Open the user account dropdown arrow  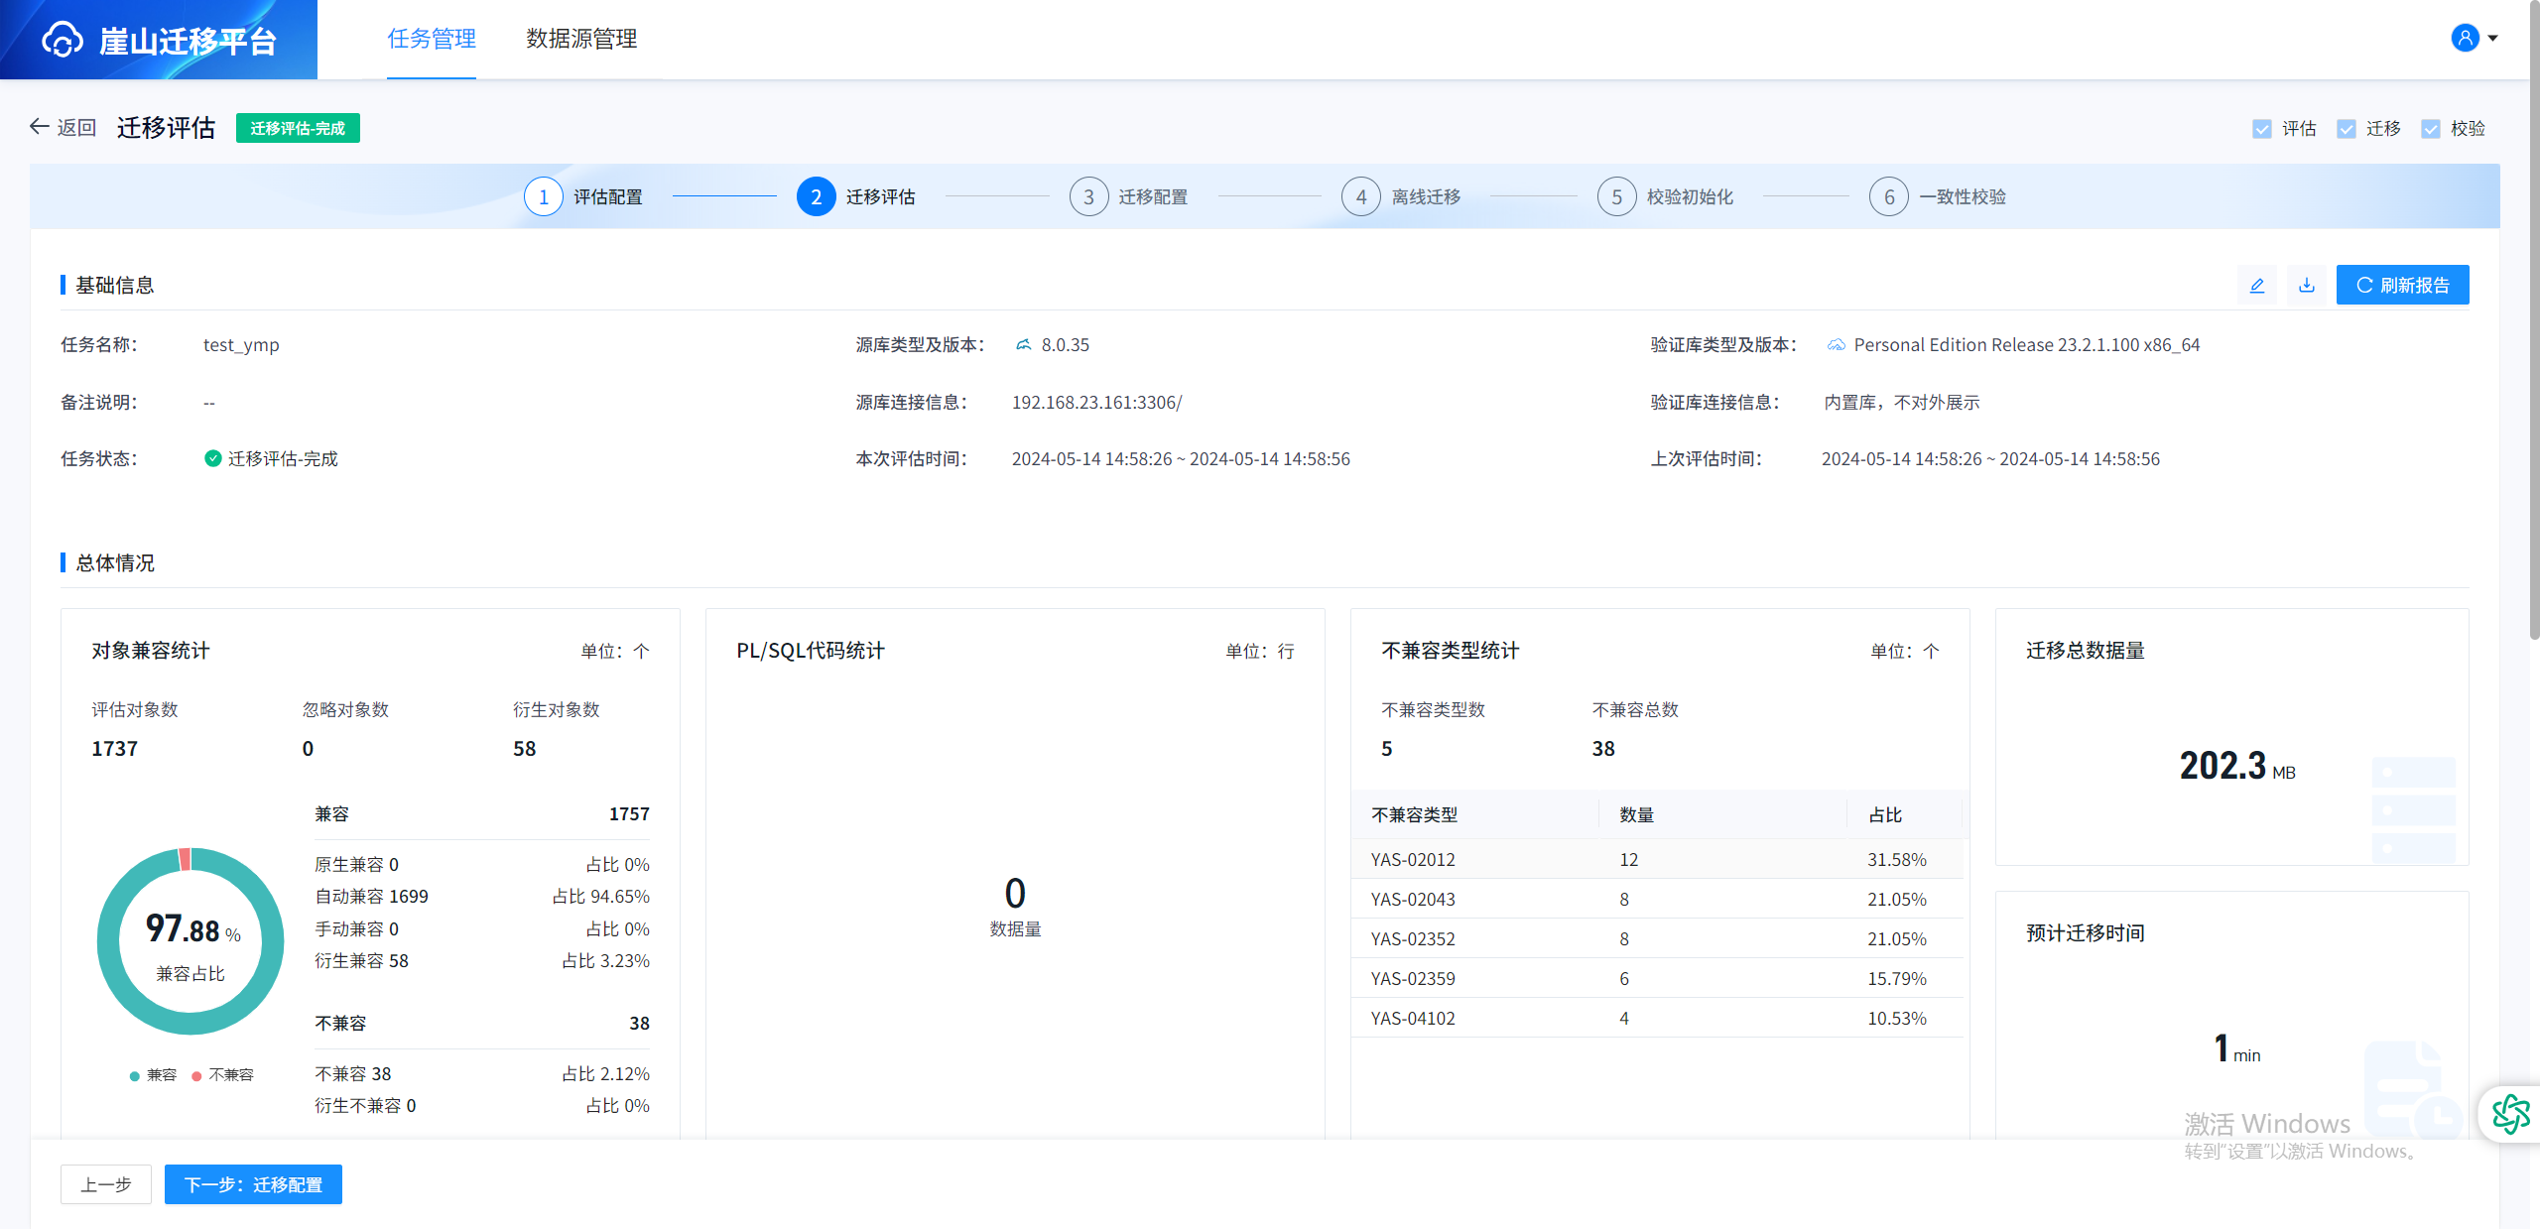coord(2492,39)
